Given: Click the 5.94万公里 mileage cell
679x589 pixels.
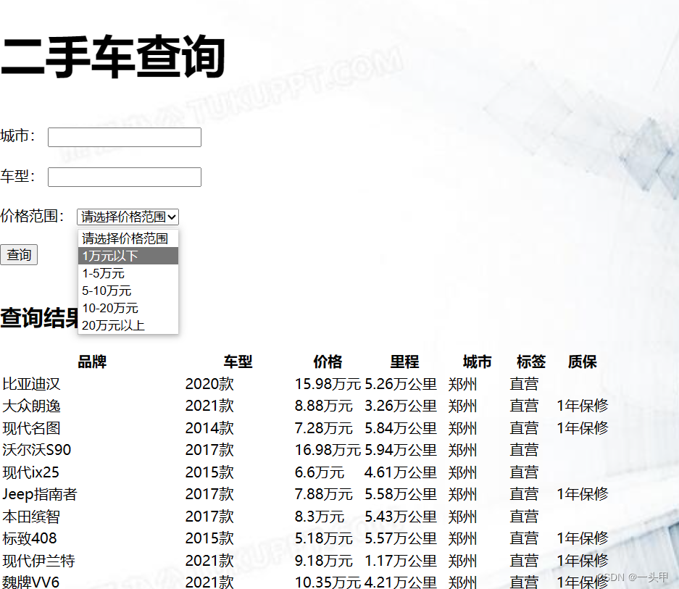Looking at the screenshot, I should pyautogui.click(x=401, y=450).
